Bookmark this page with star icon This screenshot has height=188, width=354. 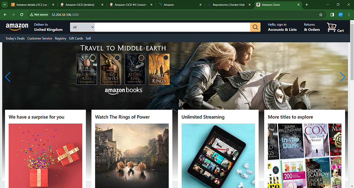(321, 15)
